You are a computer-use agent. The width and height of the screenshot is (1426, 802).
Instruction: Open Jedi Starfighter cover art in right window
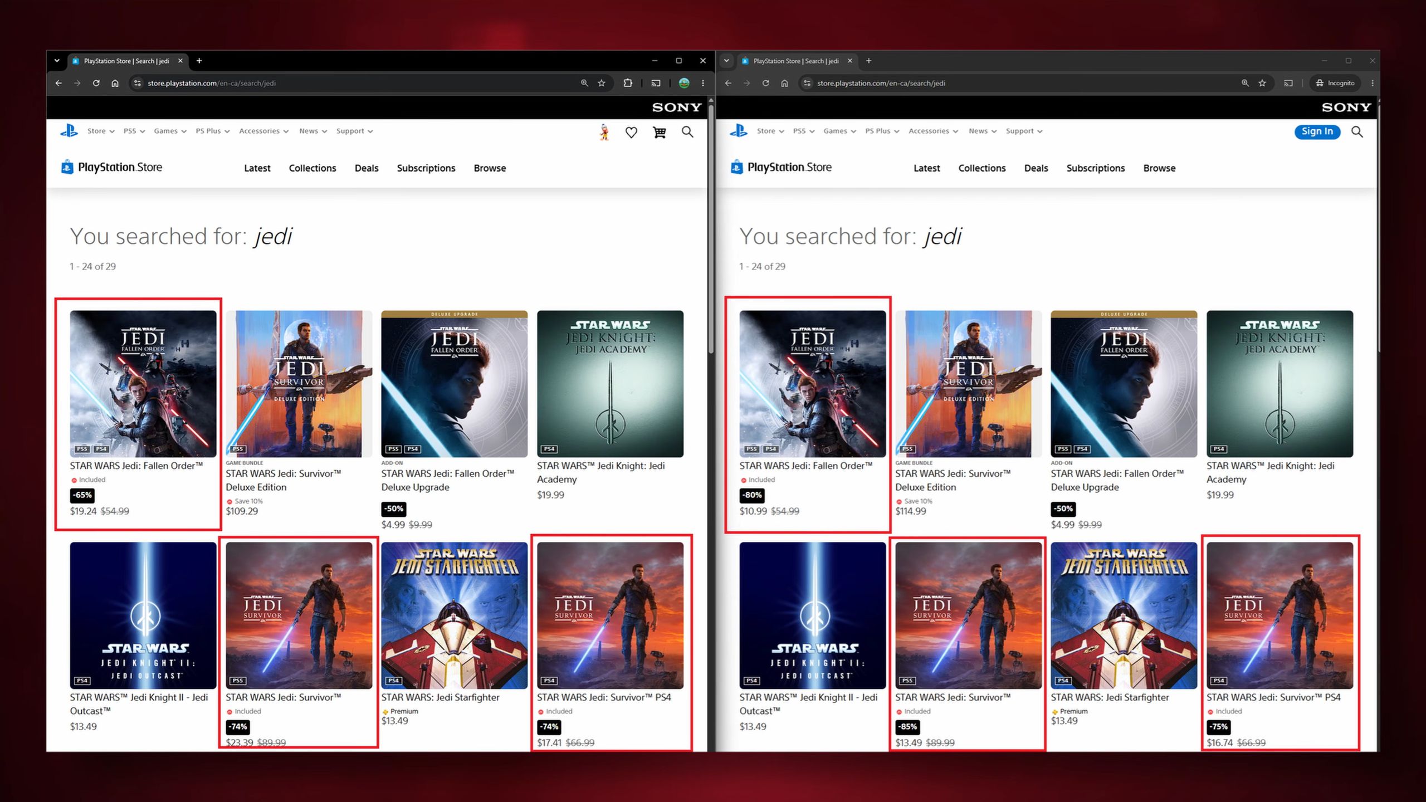pyautogui.click(x=1124, y=615)
